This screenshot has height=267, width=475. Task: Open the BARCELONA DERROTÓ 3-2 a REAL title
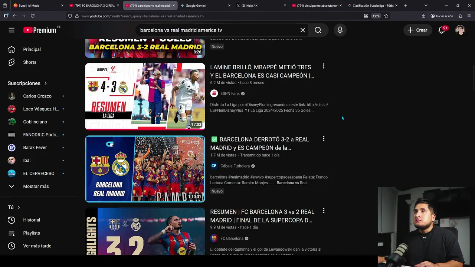point(259,144)
